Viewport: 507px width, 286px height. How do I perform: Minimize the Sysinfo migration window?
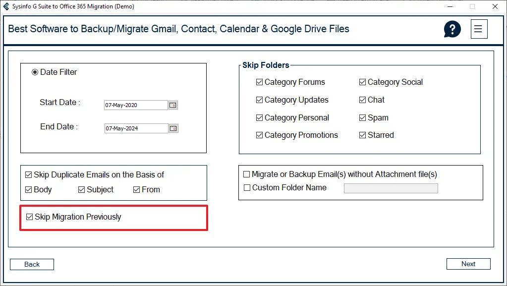click(450, 6)
